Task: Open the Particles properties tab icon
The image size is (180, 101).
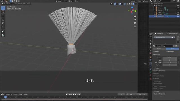Action: (150, 63)
